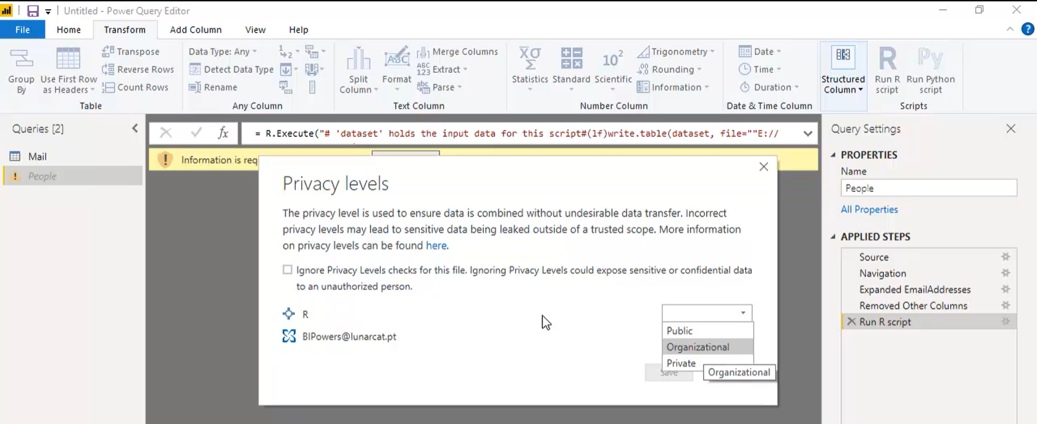
Task: Collapse the Queries pane
Action: point(135,128)
